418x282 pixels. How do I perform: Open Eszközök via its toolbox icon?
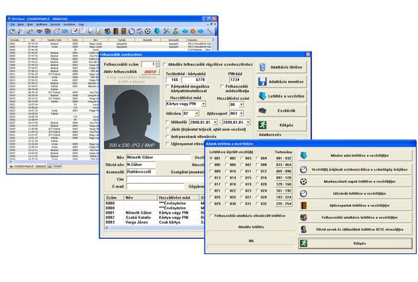[x=263, y=110]
